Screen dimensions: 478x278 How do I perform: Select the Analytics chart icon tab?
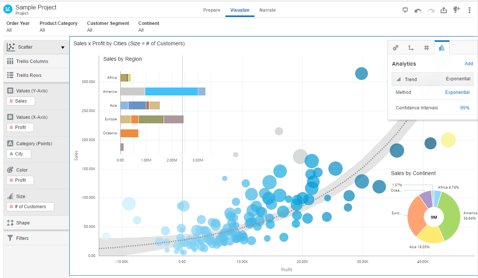(x=442, y=48)
